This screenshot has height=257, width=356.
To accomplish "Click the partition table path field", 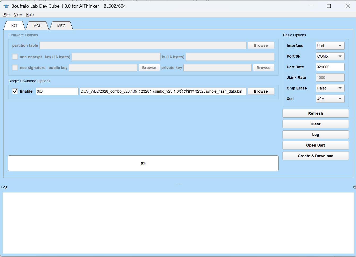I will [143, 45].
